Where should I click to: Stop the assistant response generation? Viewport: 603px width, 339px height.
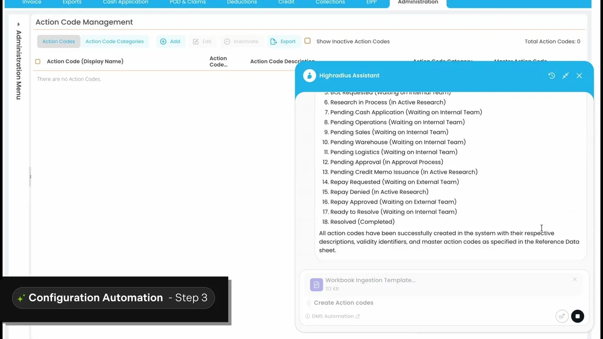tap(578, 316)
